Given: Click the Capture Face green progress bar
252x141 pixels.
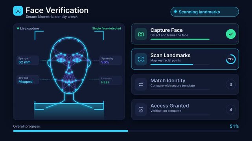Looking at the screenshot, I should coord(180,39).
